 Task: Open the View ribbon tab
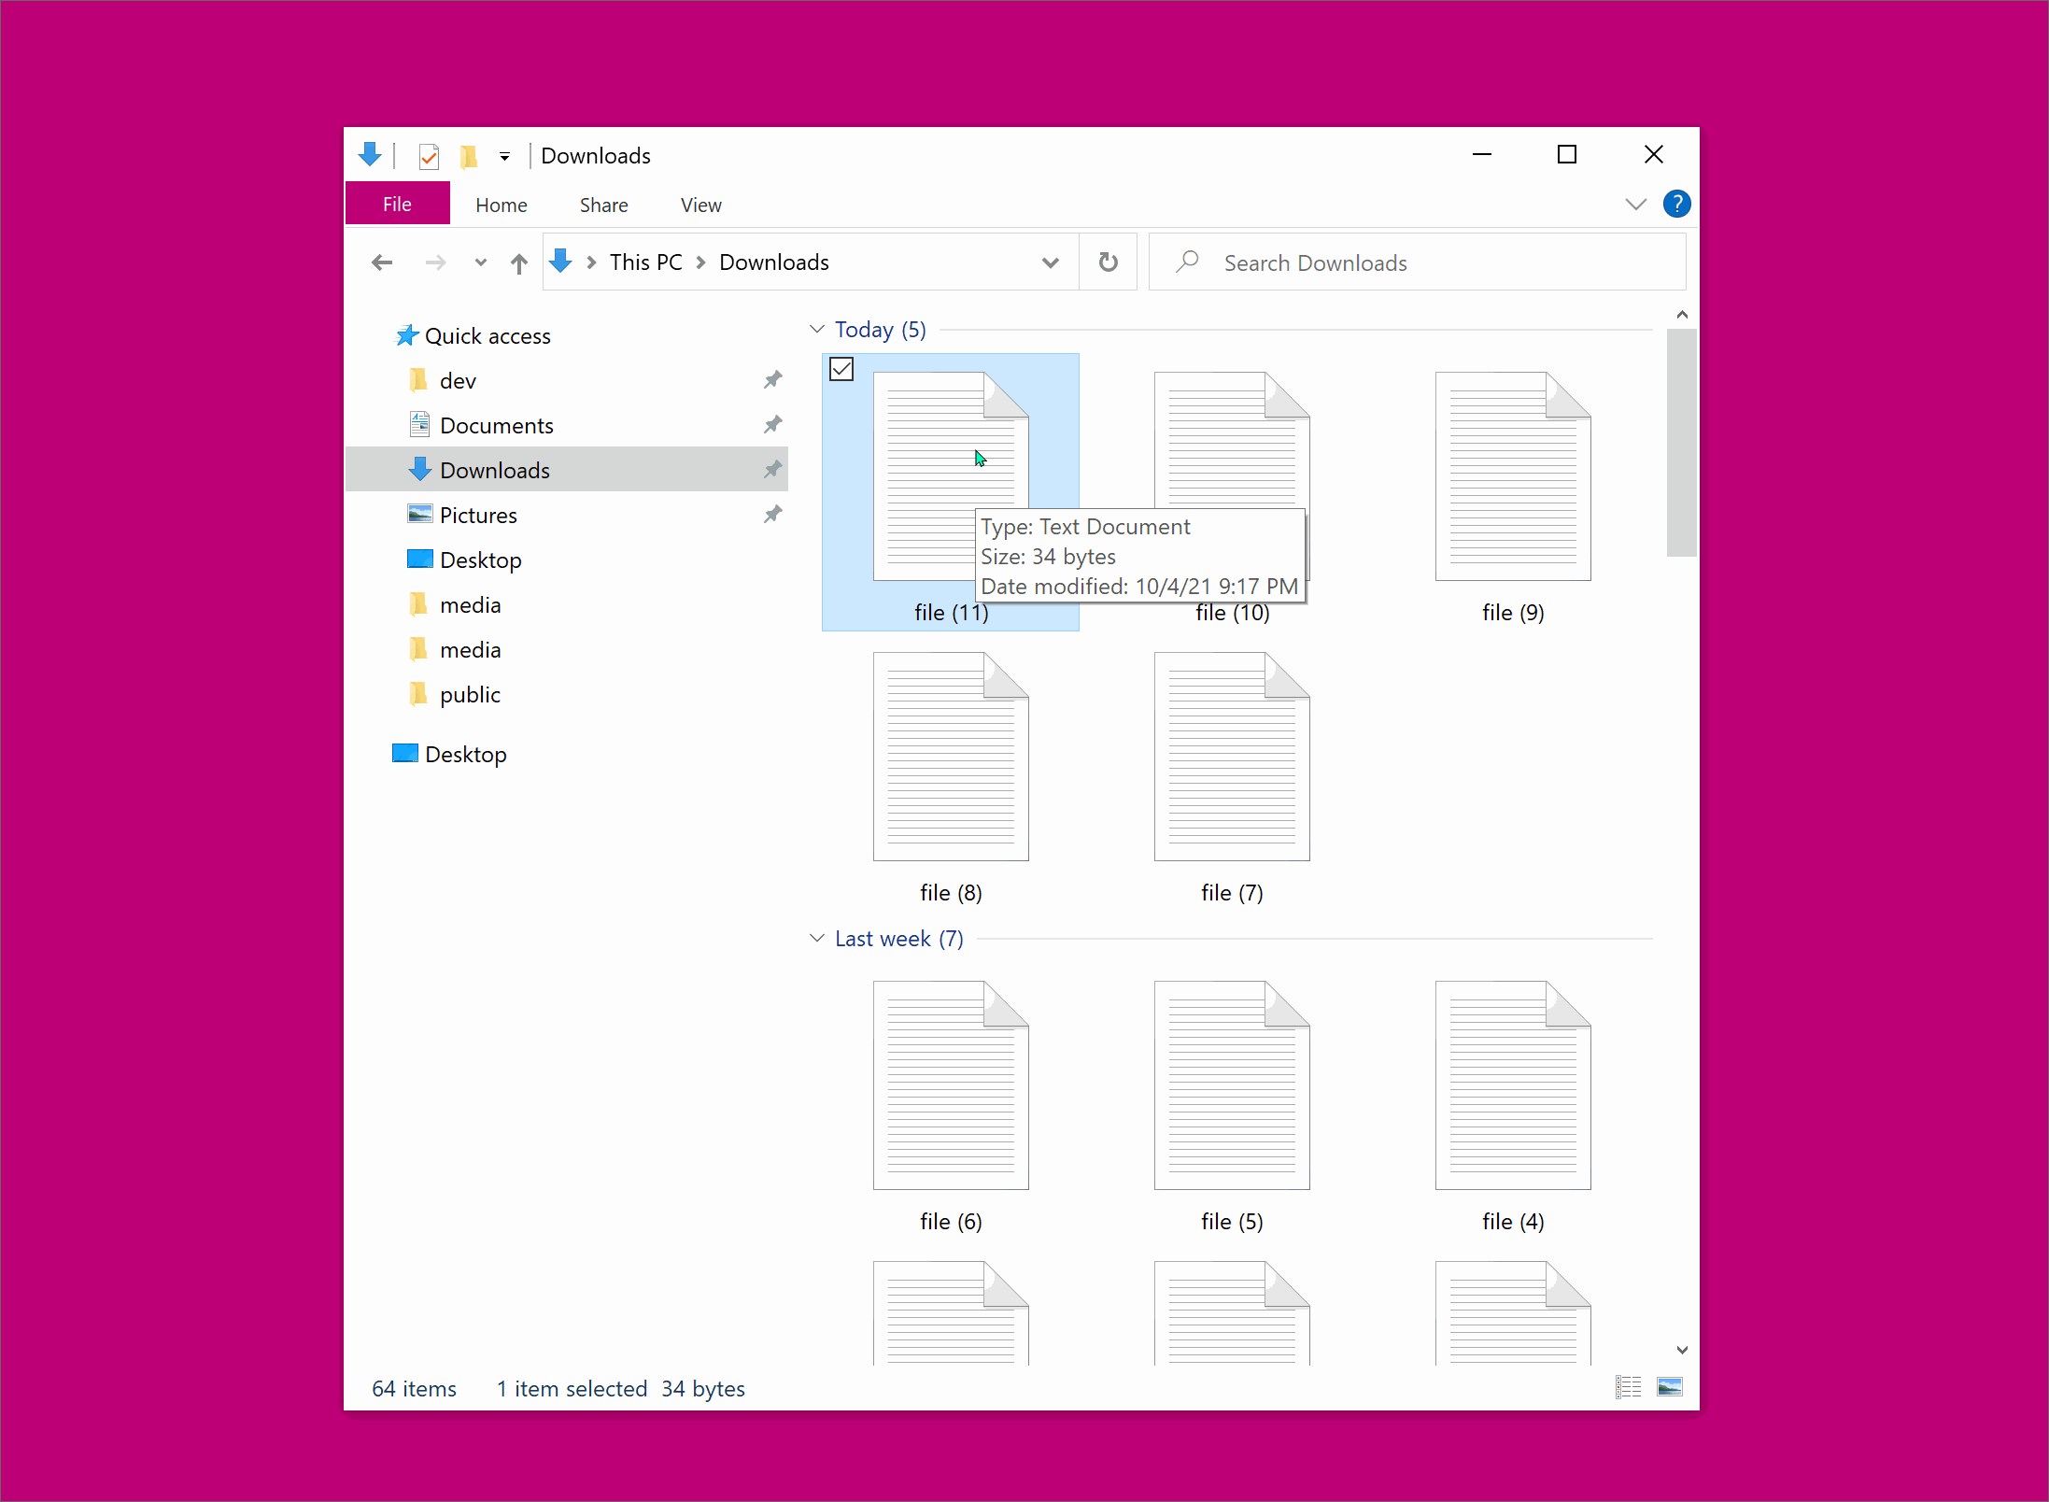coord(700,205)
